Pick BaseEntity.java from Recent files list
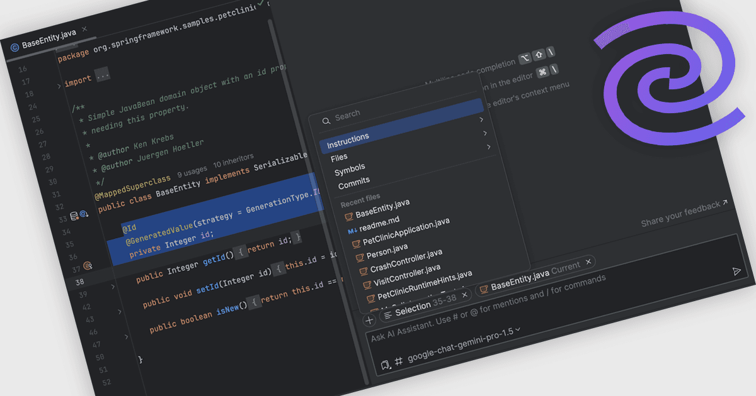756x396 pixels. point(382,208)
